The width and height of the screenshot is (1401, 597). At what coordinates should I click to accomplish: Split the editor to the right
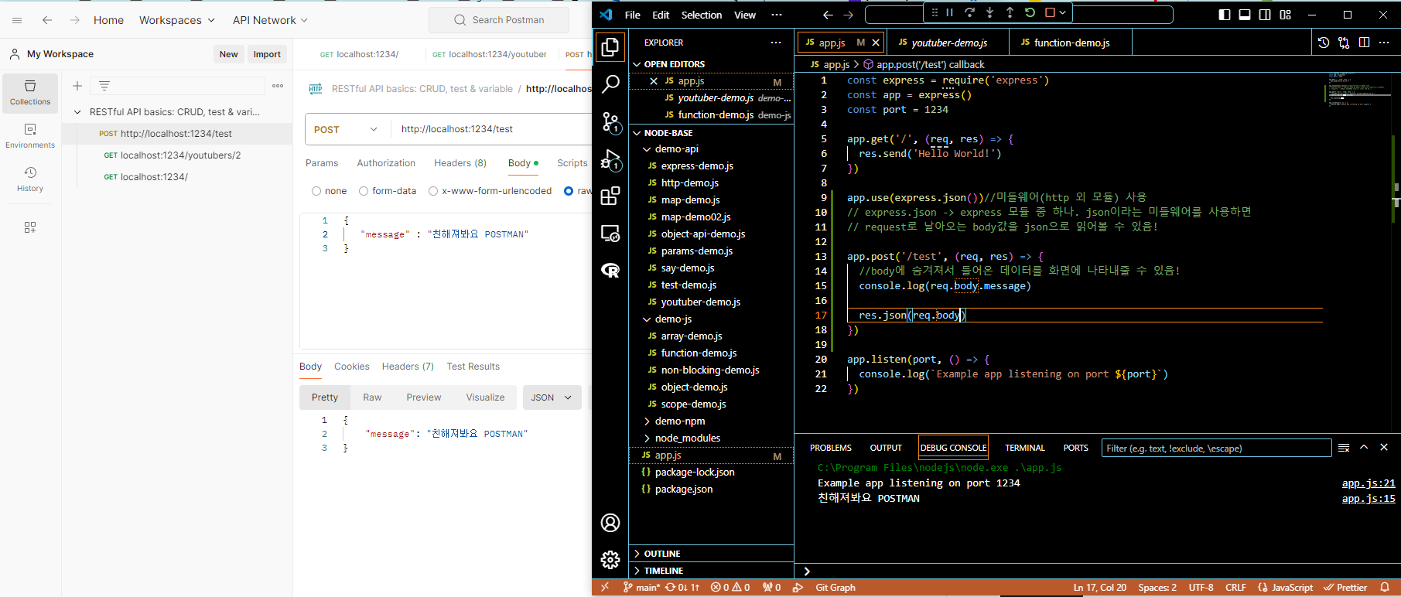pos(1364,43)
